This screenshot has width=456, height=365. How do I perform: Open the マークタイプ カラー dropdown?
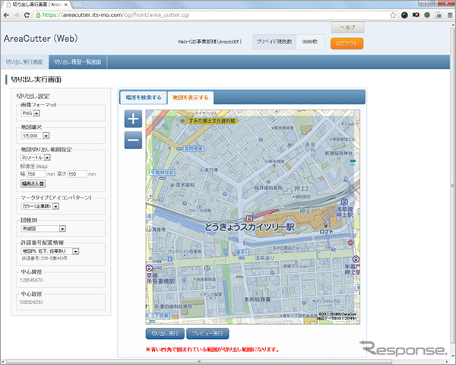click(40, 206)
